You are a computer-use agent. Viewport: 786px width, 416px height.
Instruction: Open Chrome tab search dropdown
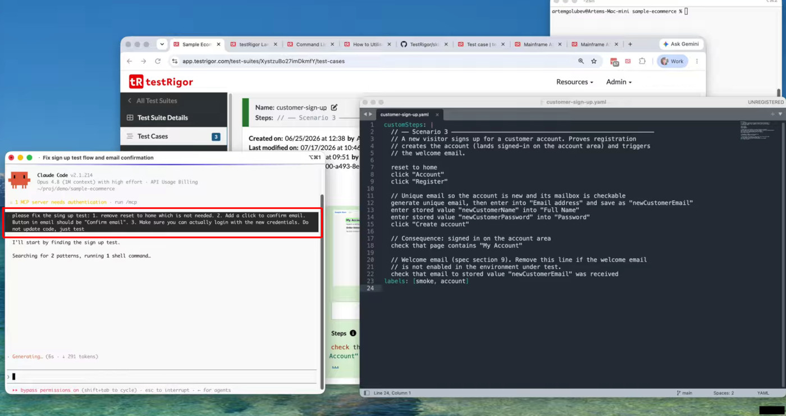coord(162,44)
